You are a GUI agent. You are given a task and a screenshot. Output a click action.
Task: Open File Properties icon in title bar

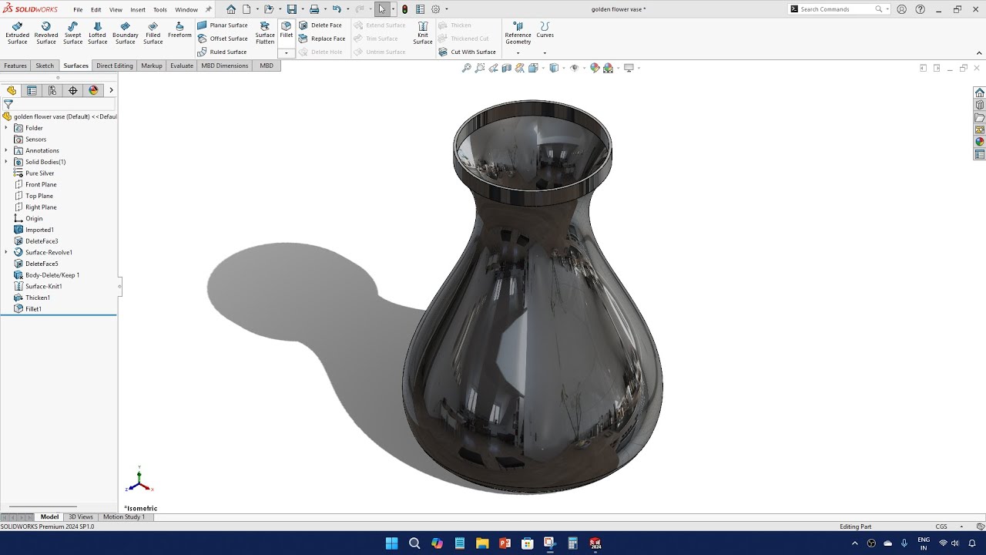pyautogui.click(x=420, y=9)
